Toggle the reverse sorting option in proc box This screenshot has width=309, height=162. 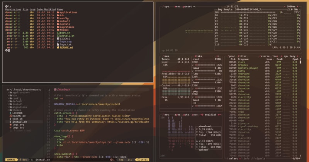pos(265,56)
